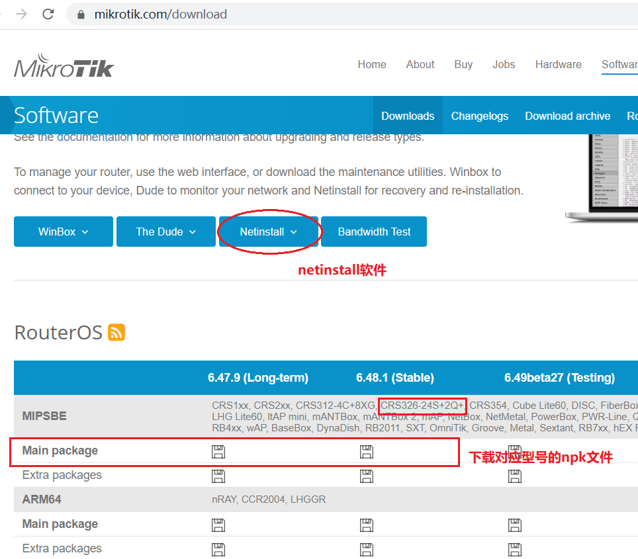
Task: Download MIPSBE main package 6.48.1 Stable
Action: [367, 452]
